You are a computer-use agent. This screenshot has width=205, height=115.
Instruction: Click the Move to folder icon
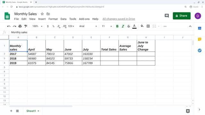coord(48,14)
